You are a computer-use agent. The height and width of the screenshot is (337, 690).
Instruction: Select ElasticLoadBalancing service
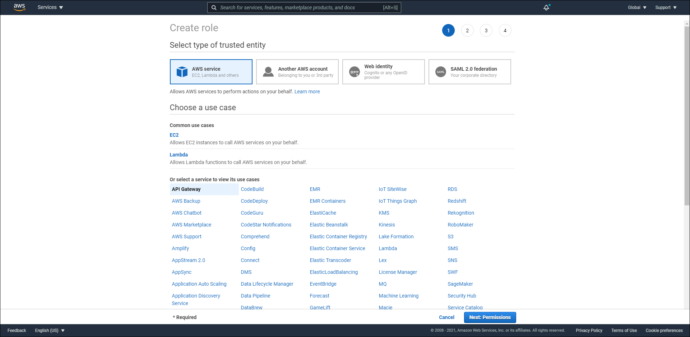(334, 272)
